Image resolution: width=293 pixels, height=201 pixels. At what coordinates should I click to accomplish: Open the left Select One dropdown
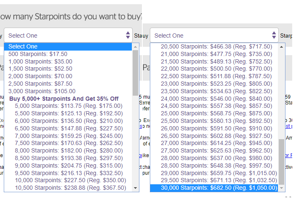(68, 35)
